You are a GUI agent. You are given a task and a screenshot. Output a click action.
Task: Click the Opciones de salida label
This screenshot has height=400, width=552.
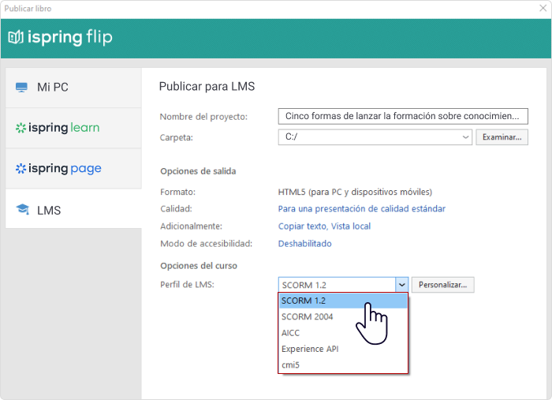(x=198, y=171)
